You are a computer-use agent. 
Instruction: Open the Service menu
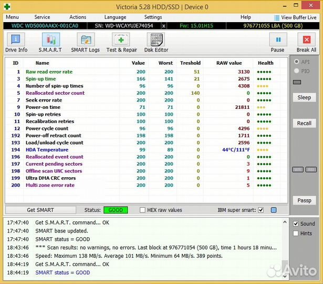click(x=42, y=17)
